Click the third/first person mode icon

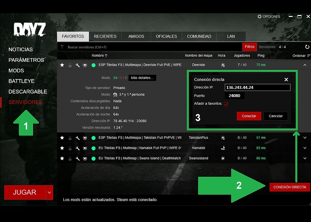coord(115,95)
